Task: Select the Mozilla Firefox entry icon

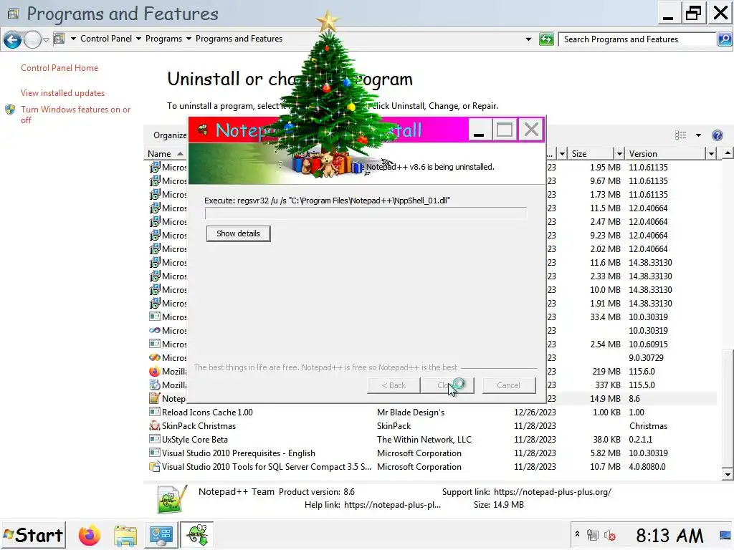Action: click(x=155, y=372)
